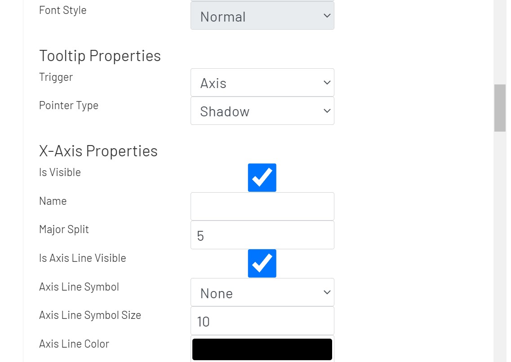Click the Major Split input field
The width and height of the screenshot is (511, 362).
tap(262, 235)
